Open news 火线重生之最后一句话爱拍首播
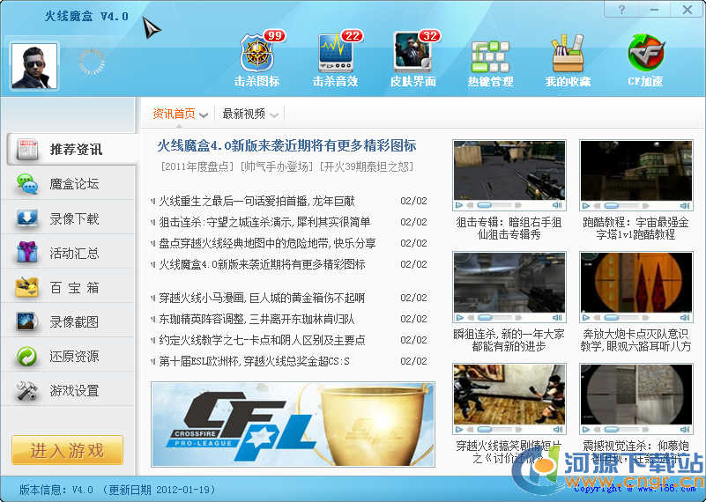706x502 pixels. 256,201
